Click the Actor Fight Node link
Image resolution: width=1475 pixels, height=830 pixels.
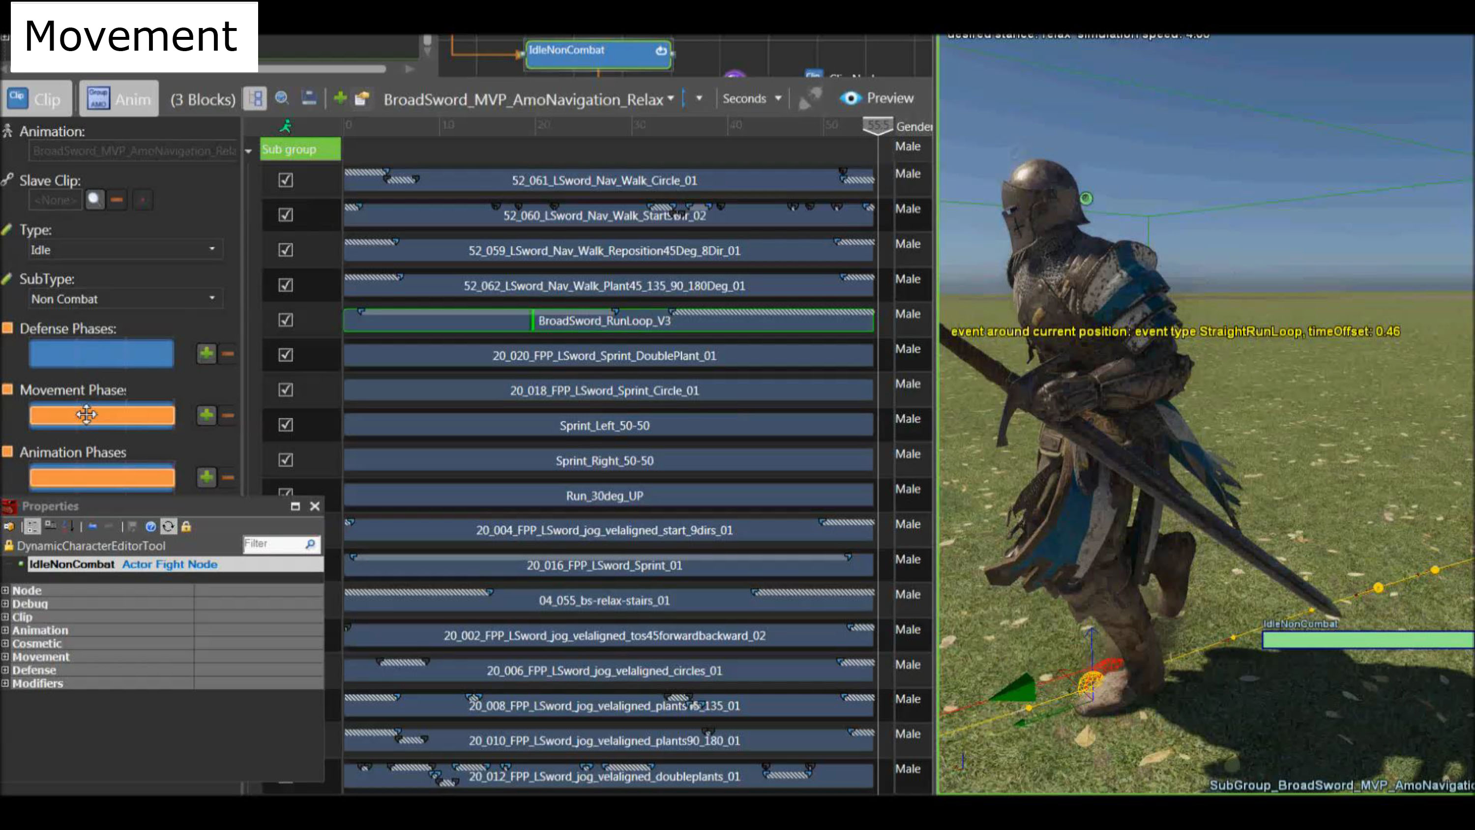pos(170,564)
